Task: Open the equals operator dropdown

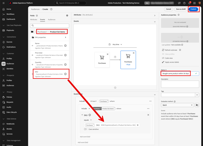Action: [88, 120]
